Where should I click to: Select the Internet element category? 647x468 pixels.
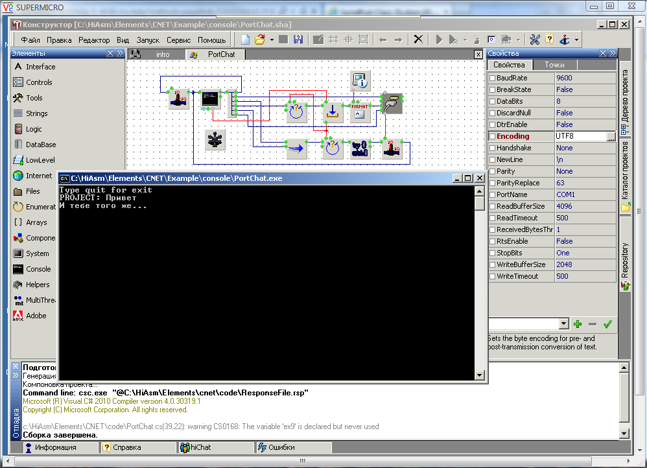point(39,176)
